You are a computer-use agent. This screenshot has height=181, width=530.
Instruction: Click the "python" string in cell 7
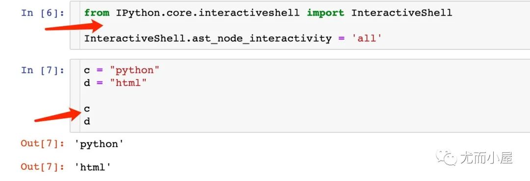pyautogui.click(x=134, y=70)
